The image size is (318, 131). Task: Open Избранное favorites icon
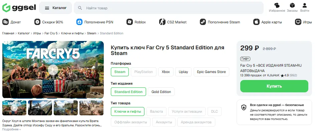pos(277,5)
